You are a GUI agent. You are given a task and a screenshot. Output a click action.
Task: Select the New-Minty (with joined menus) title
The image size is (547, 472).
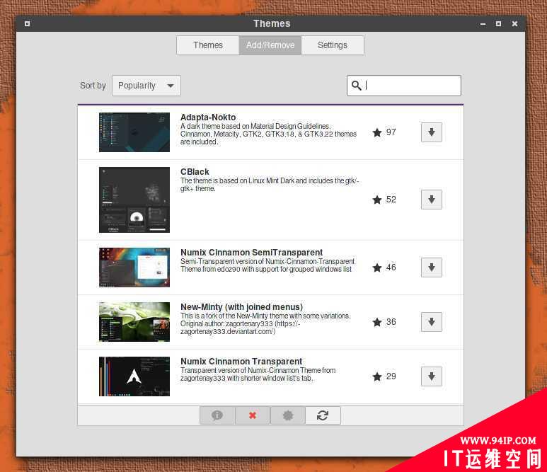pyautogui.click(x=241, y=307)
